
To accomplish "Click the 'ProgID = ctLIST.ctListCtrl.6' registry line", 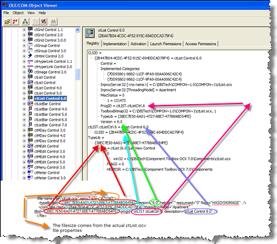I will [x=123, y=106].
